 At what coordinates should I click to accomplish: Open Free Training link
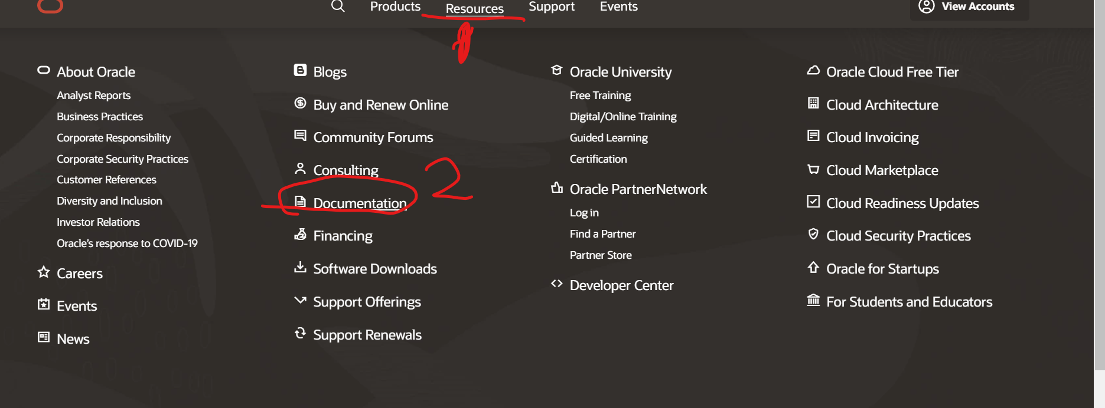(x=600, y=96)
